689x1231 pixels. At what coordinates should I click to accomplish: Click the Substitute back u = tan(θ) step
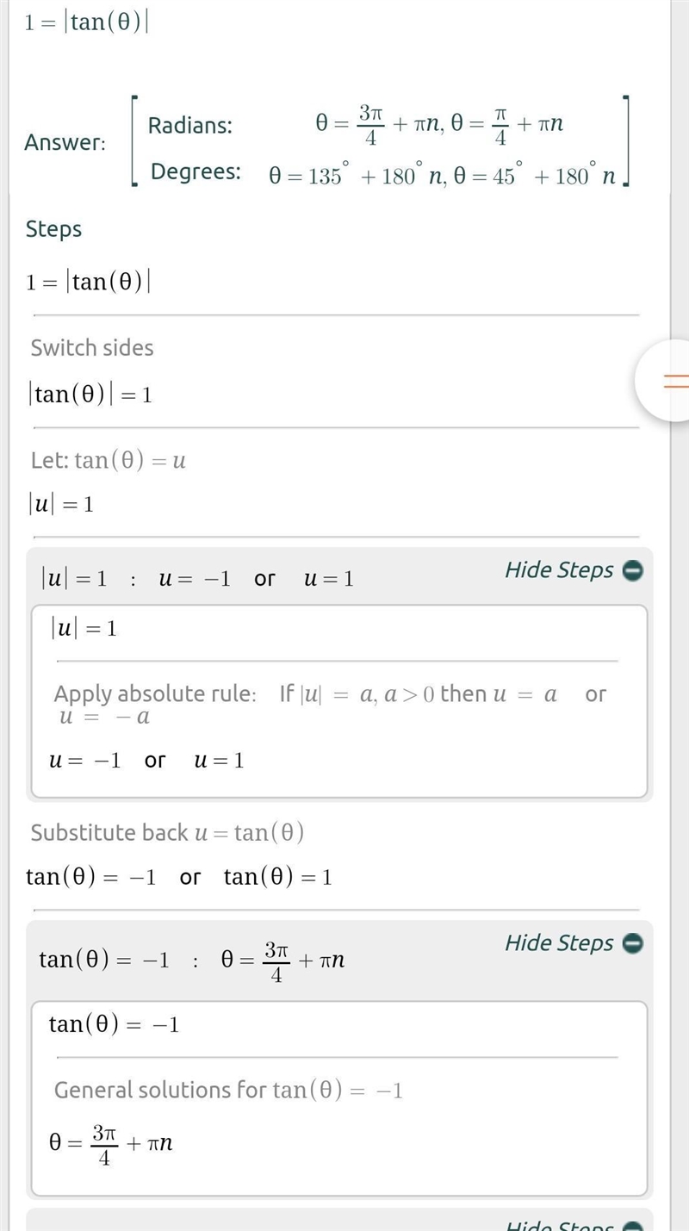[167, 833]
